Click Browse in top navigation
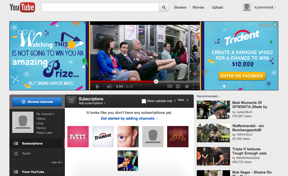The width and height of the screenshot is (288, 176). pyautogui.click(x=180, y=7)
